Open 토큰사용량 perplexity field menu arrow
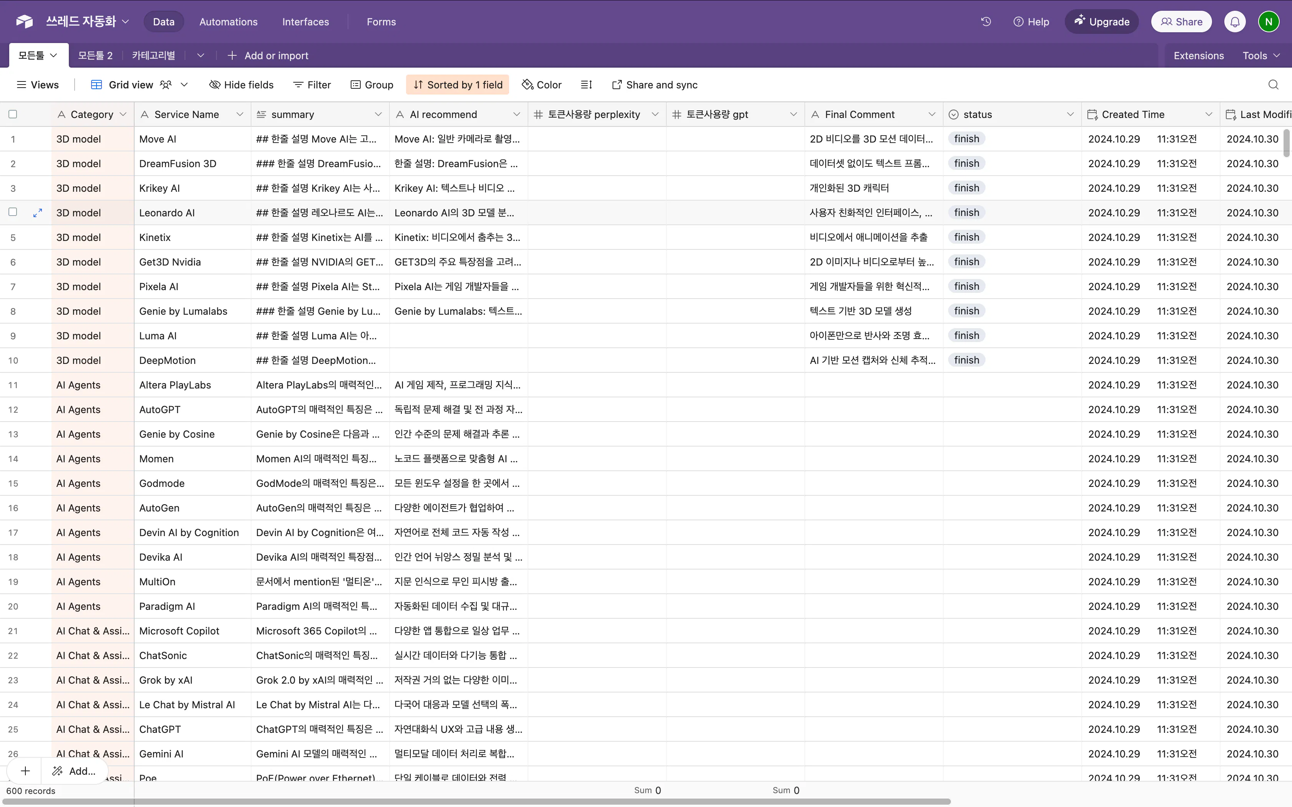This screenshot has height=807, width=1292. pyautogui.click(x=655, y=114)
